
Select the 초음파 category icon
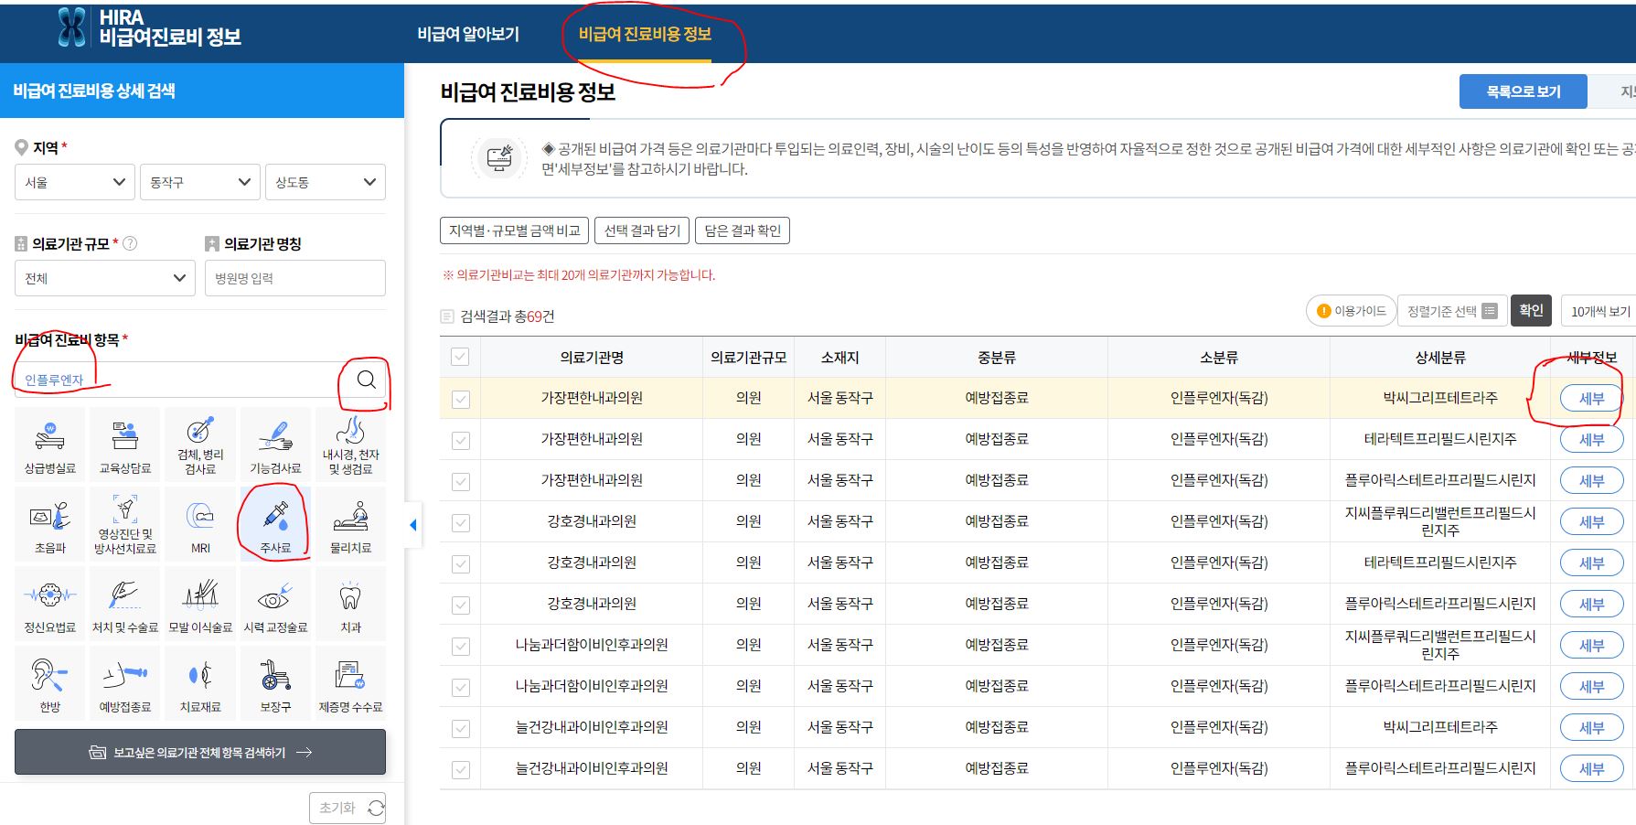tap(50, 524)
